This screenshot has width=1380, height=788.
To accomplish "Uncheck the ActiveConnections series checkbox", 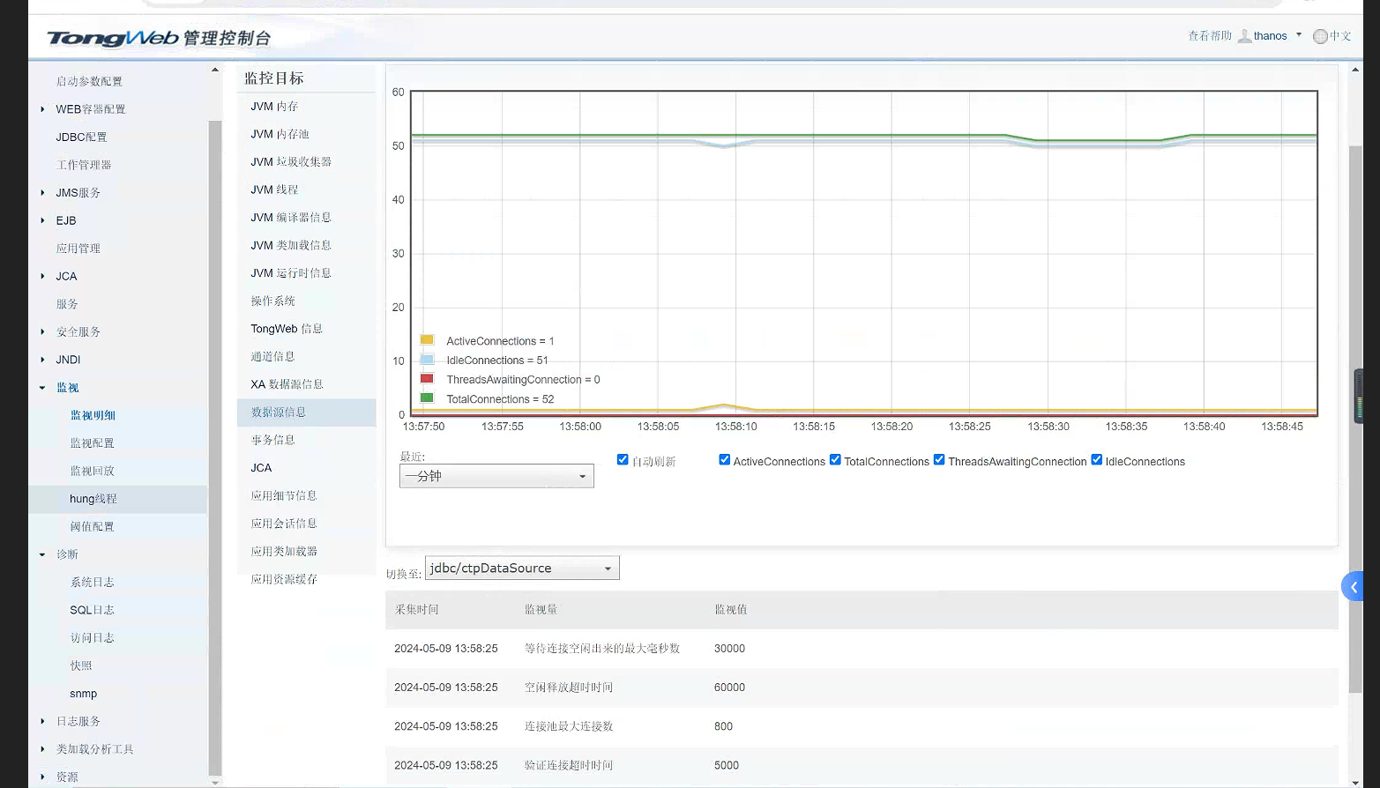I will [x=725, y=460].
